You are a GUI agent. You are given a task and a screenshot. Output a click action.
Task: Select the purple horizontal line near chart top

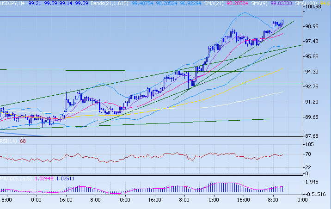[139, 17]
